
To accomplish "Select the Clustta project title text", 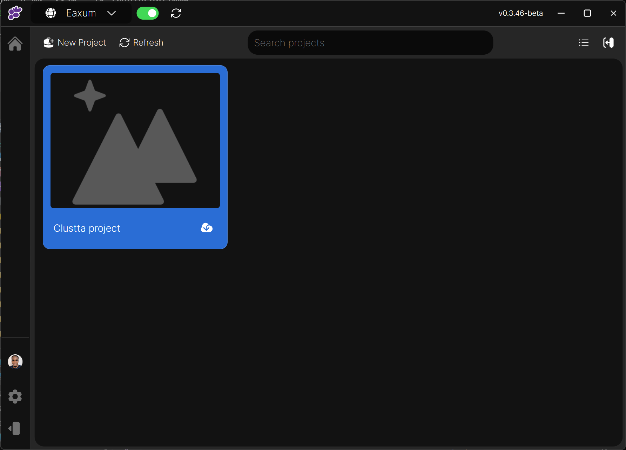I will point(87,228).
